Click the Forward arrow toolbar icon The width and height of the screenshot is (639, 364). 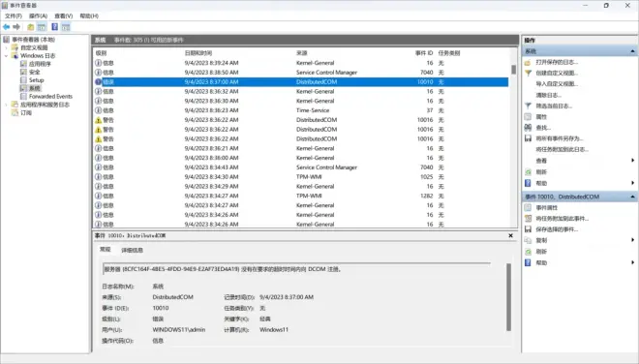[16, 27]
